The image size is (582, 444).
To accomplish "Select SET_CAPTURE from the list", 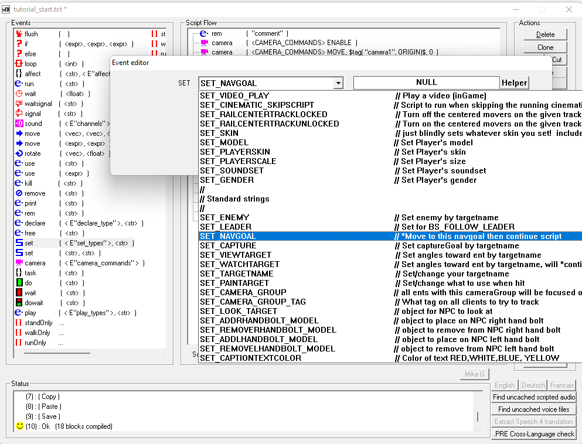I will [390, 245].
